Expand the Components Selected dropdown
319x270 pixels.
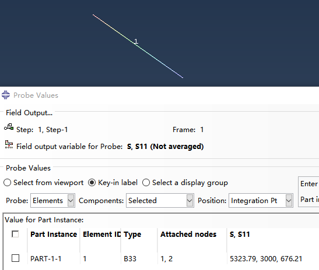coord(160,201)
